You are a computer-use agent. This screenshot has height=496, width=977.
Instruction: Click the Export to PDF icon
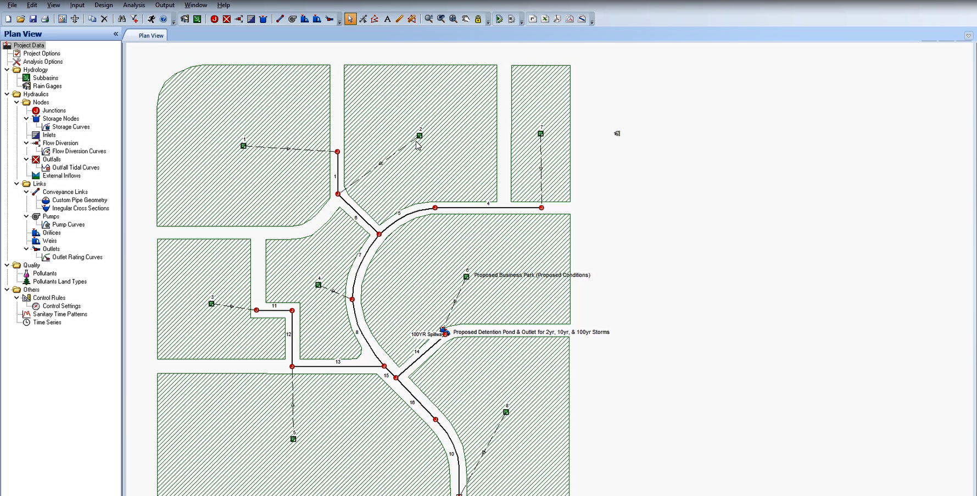[557, 19]
